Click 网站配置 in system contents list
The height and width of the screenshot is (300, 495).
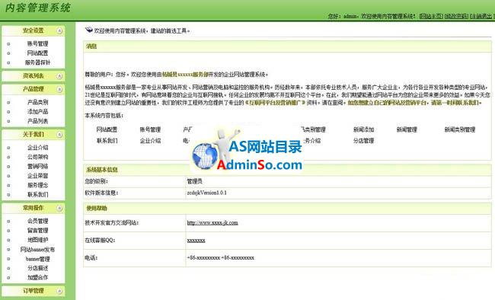click(107, 129)
